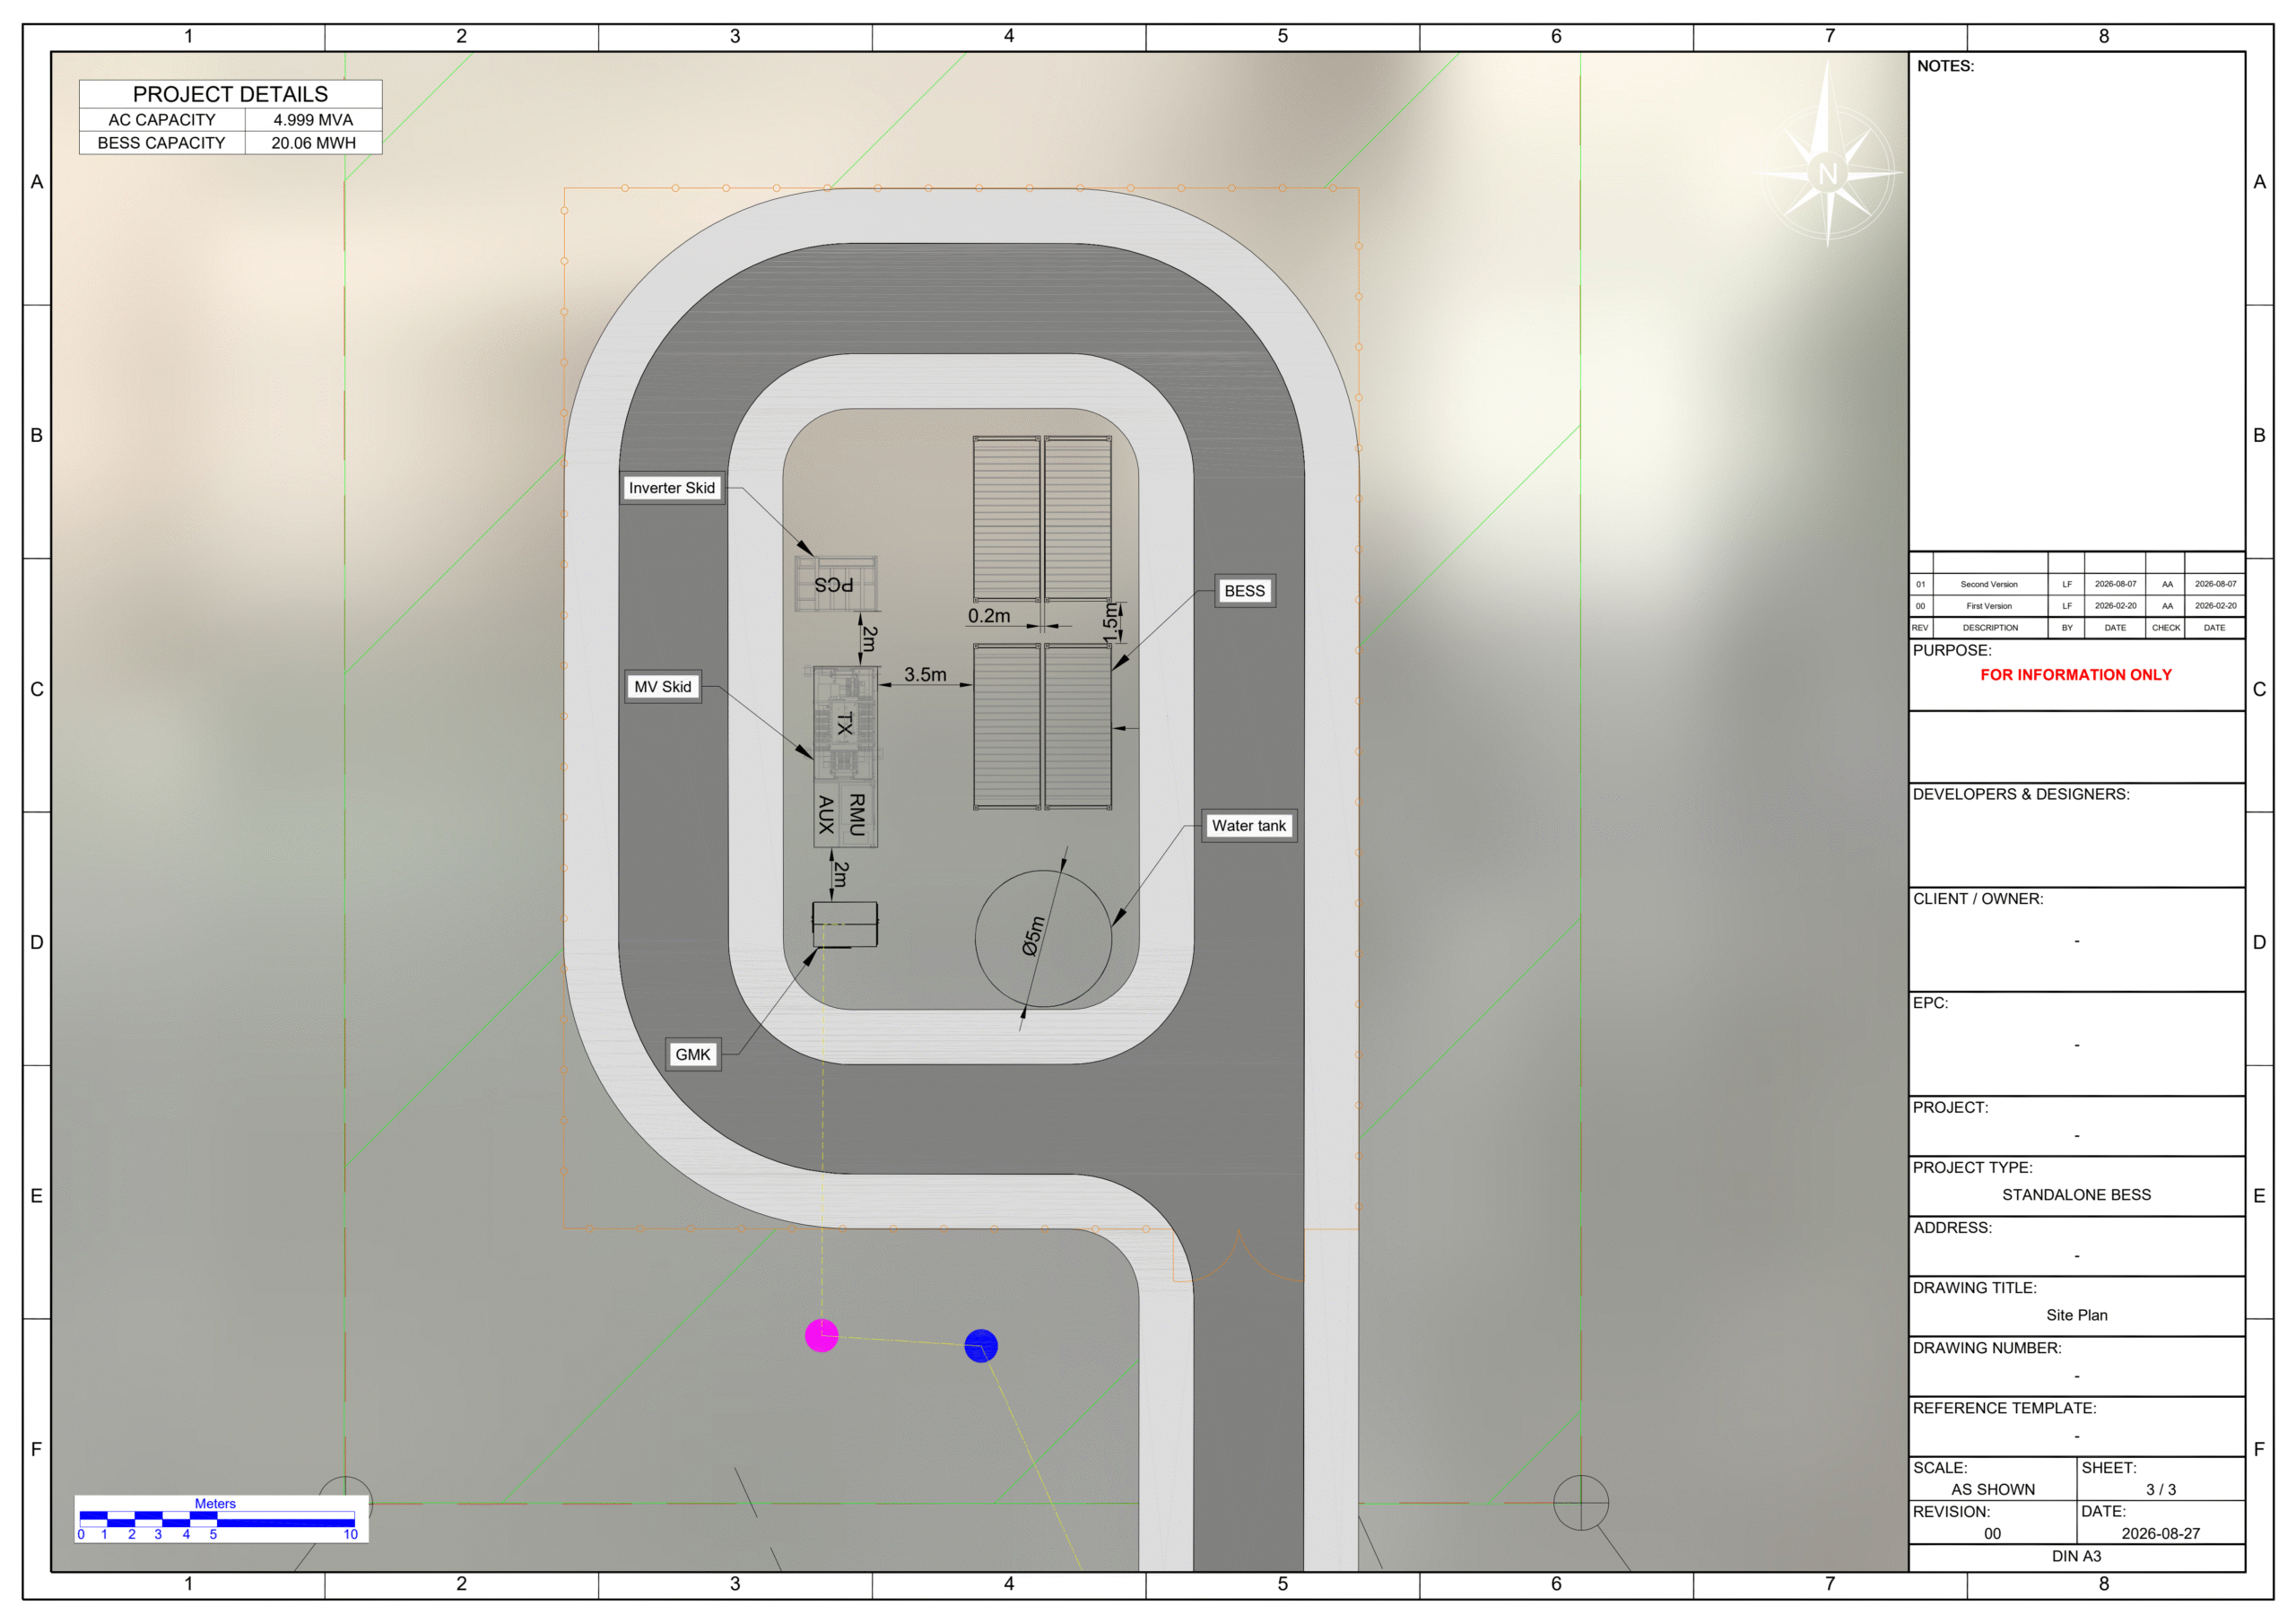
Task: Click the AC CAPACITY cell
Action: 162,120
